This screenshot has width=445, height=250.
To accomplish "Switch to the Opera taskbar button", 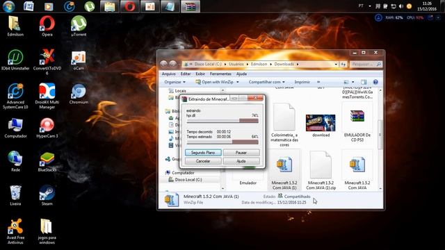I will (130, 6).
